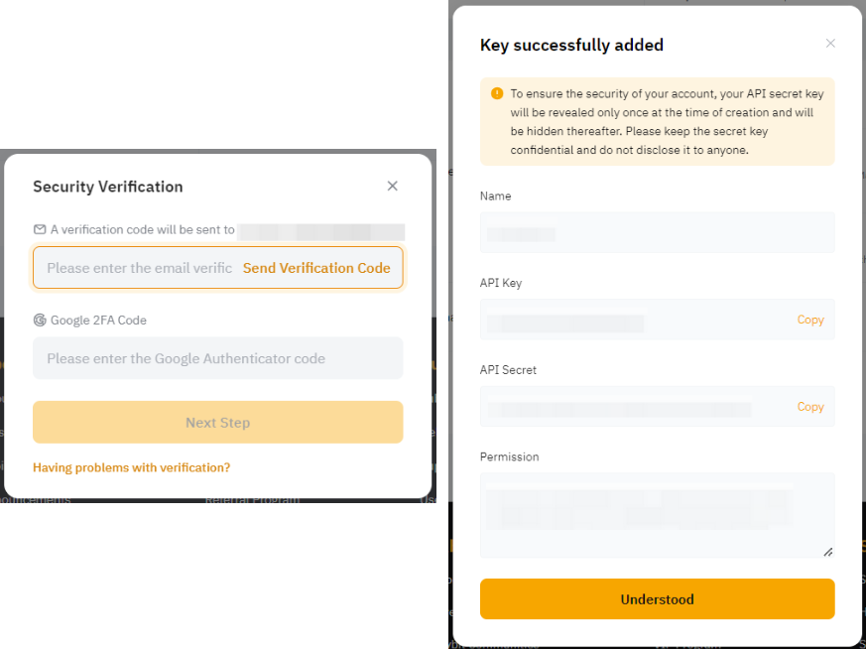Screen dimensions: 866x650
Task: Click the Google 2FA Code label
Action: 98,320
